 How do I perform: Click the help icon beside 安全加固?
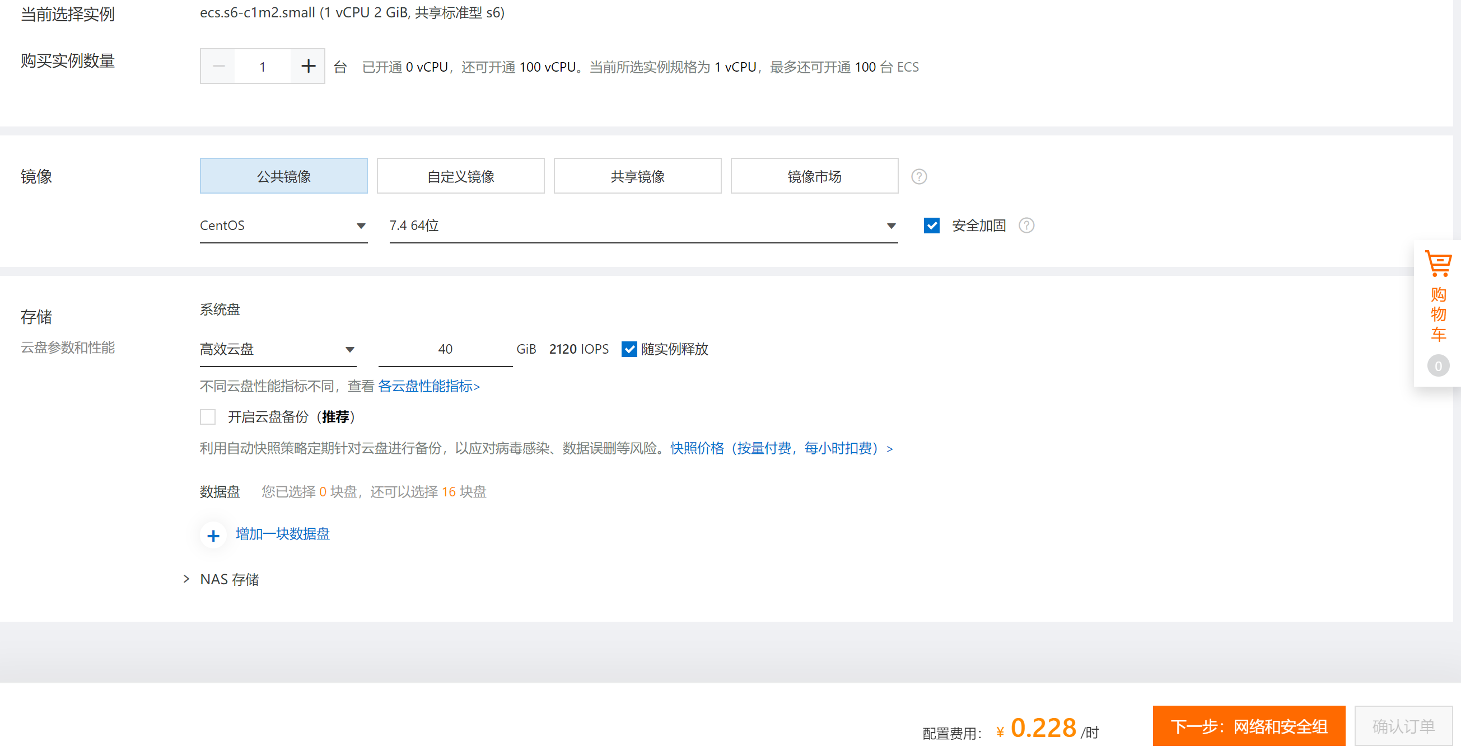coord(1026,226)
